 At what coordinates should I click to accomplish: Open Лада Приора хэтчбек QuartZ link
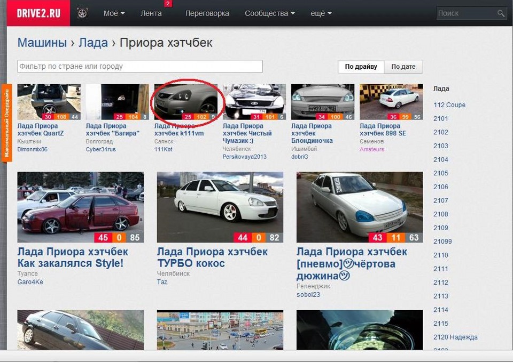point(41,130)
